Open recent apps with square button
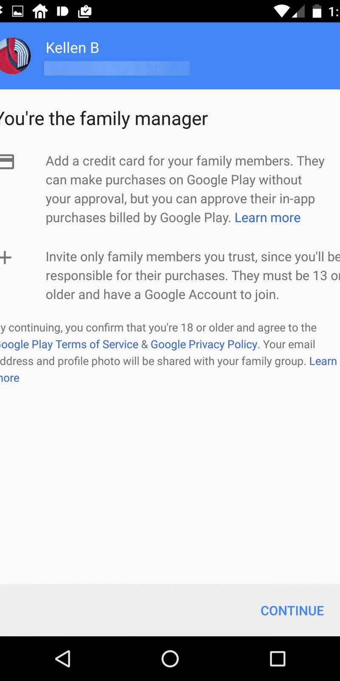The image size is (340, 681). tap(278, 659)
